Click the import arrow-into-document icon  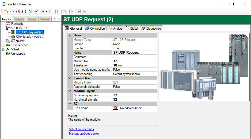click(x=36, y=11)
